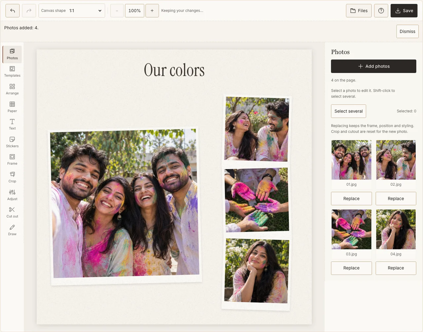Select the 03.jpg thumbnail in panel
The width and height of the screenshot is (423, 332).
coord(352,229)
